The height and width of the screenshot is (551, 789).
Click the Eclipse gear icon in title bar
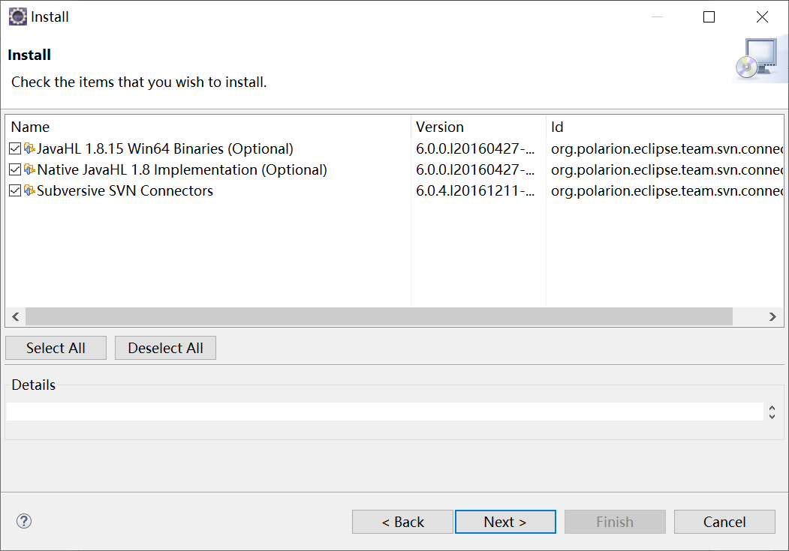pyautogui.click(x=17, y=16)
